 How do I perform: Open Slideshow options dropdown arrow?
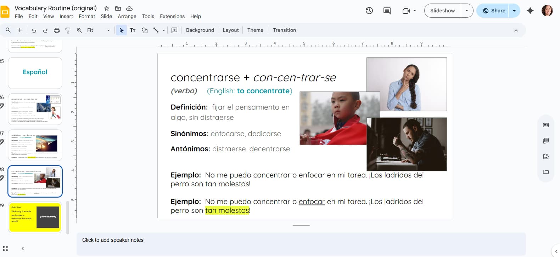467,11
